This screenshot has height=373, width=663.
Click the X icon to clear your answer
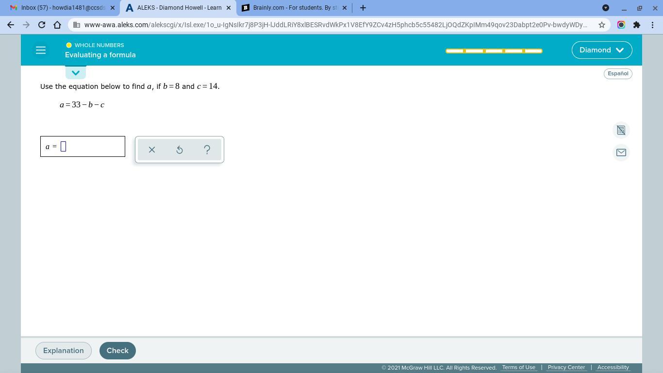[151, 150]
